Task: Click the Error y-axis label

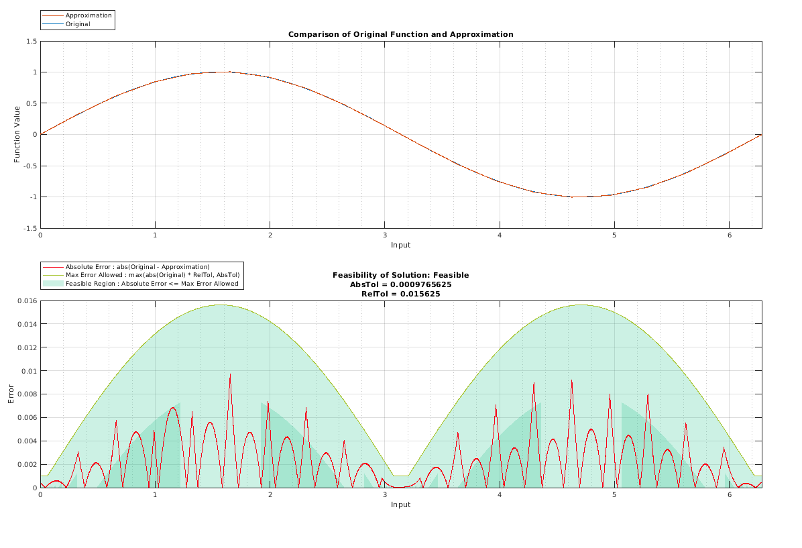Action: [x=11, y=394]
